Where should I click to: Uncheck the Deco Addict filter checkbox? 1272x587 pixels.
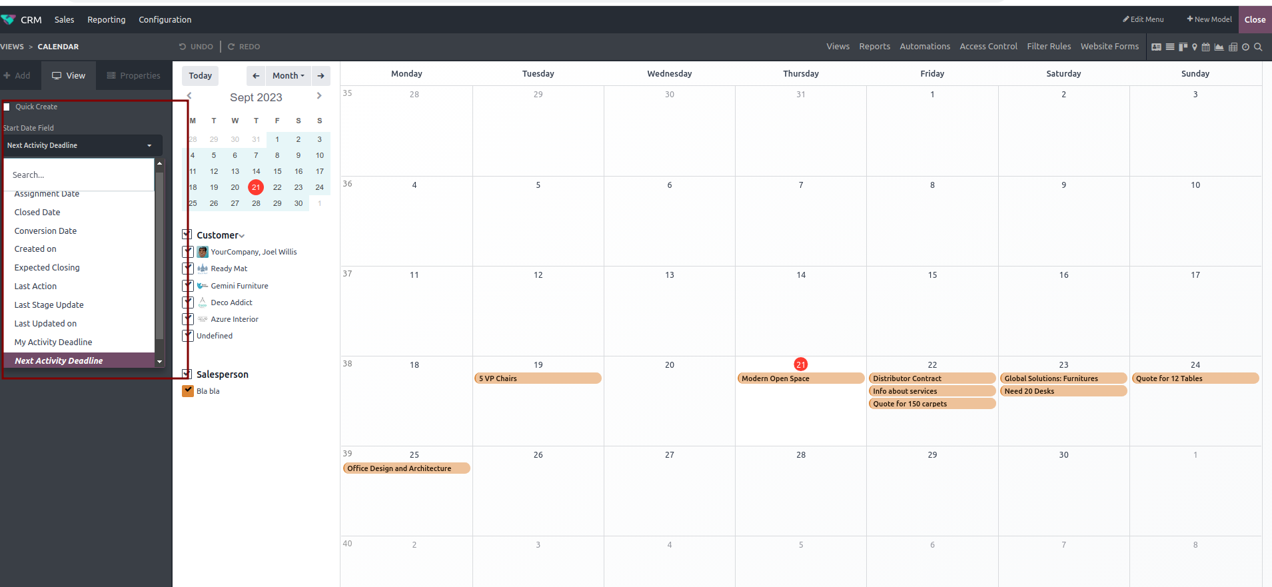pyautogui.click(x=188, y=302)
